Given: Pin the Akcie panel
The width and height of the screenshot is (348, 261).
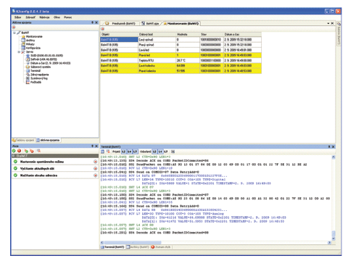Looking at the screenshot, I should [x=92, y=146].
